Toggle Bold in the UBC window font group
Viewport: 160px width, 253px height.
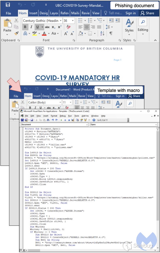click(25, 27)
